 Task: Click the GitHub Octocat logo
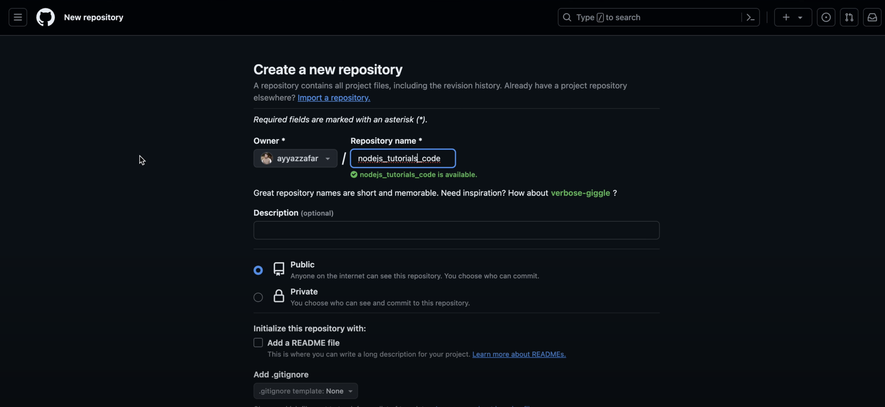click(x=45, y=18)
